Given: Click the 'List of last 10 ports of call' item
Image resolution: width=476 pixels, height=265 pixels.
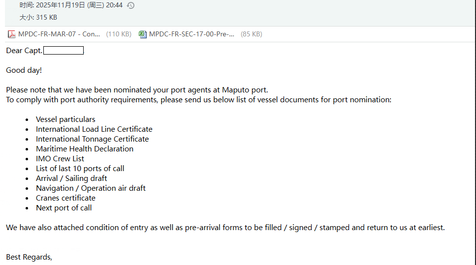Looking at the screenshot, I should point(80,169).
